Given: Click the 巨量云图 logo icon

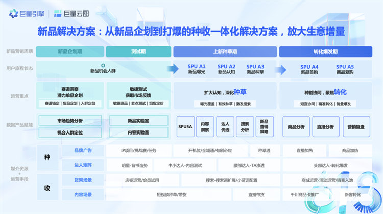Looking at the screenshot, I should 58,13.
